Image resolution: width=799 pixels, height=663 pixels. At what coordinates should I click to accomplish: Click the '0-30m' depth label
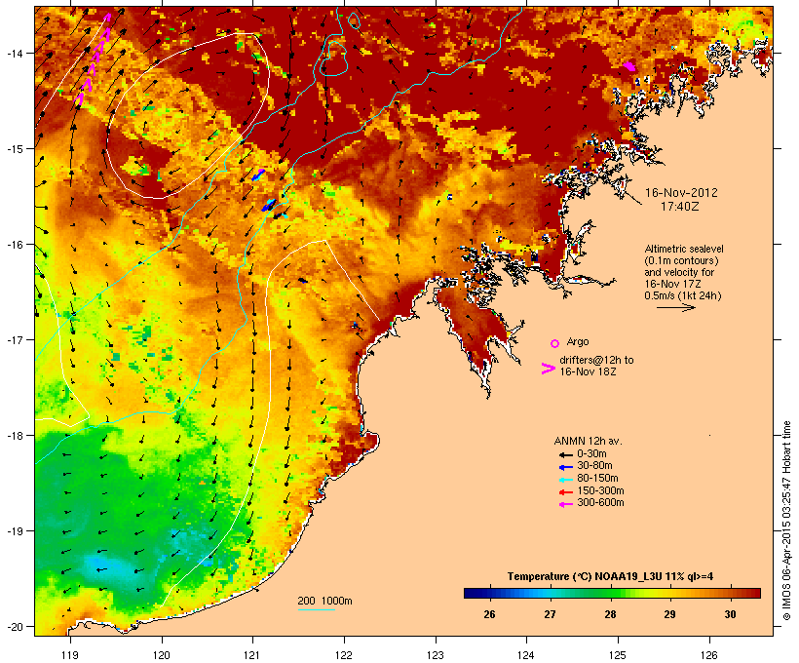(591, 454)
